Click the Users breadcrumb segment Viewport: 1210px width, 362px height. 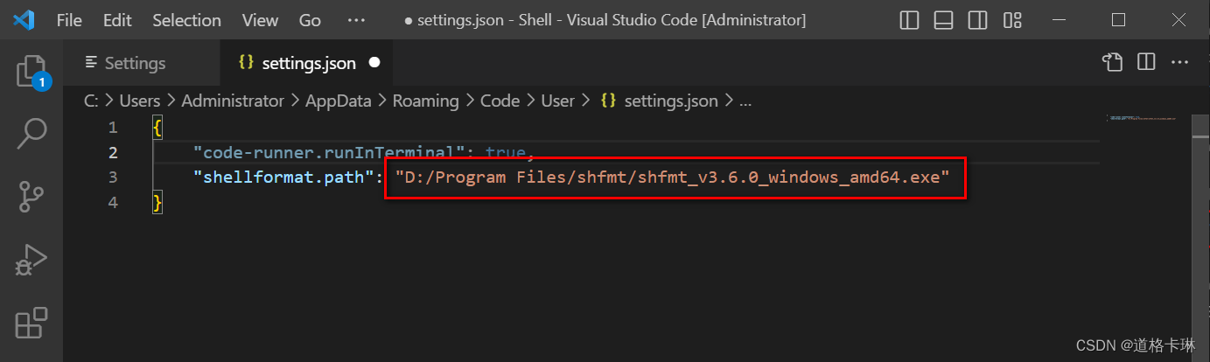pyautogui.click(x=140, y=101)
